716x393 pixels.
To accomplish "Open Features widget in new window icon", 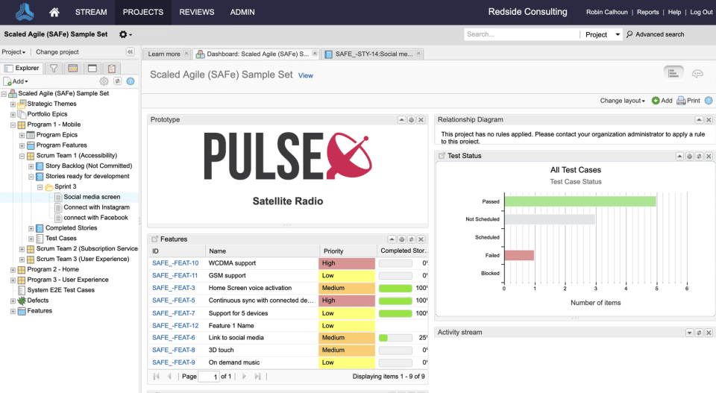I will tap(155, 239).
